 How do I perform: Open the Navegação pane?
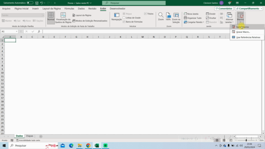click(117, 17)
